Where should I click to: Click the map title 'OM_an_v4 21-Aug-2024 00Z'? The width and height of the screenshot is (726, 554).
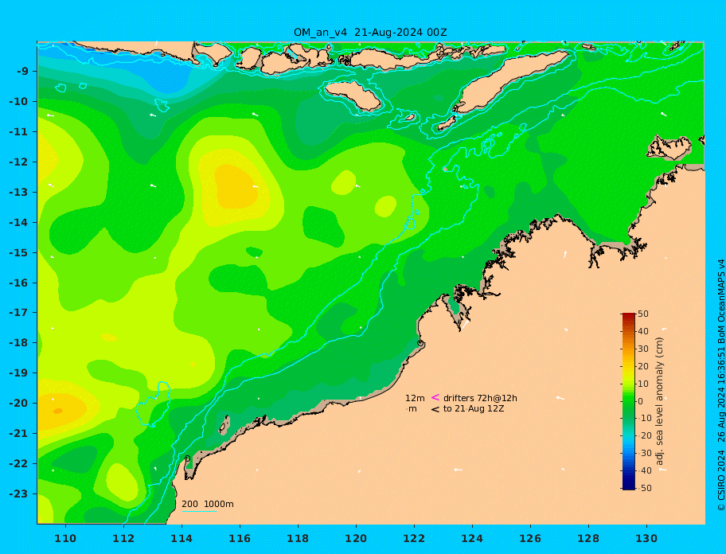tap(370, 33)
